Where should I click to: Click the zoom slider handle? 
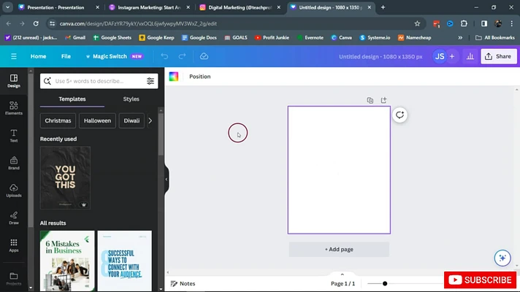[385, 283]
